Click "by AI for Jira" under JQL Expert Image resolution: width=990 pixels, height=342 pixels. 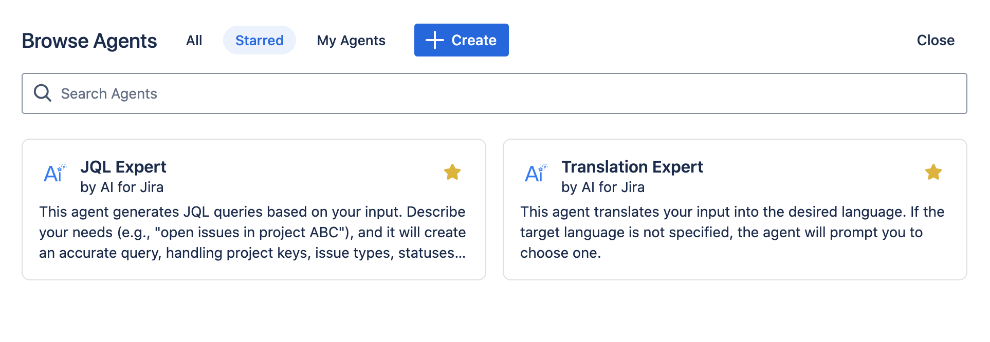click(122, 187)
